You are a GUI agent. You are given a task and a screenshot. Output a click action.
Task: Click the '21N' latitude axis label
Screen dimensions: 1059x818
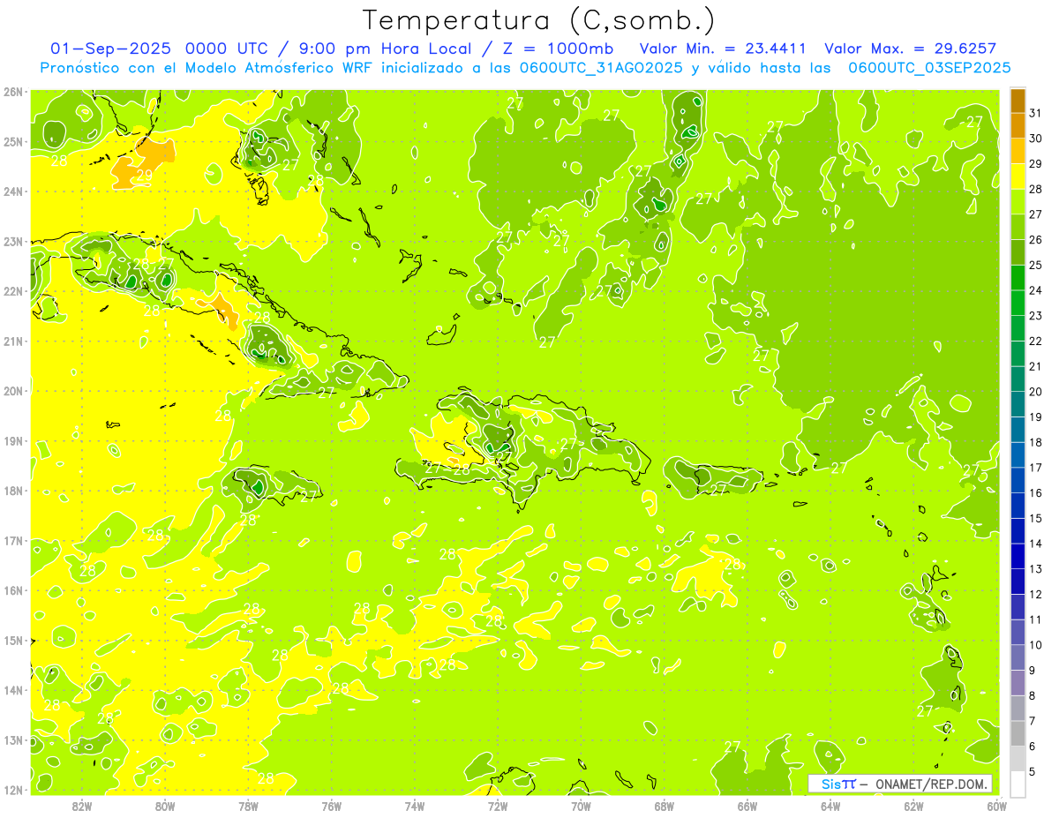pos(13,341)
